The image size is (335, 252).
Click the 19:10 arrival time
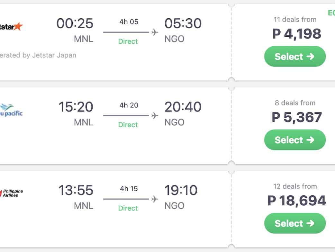pyautogui.click(x=181, y=190)
